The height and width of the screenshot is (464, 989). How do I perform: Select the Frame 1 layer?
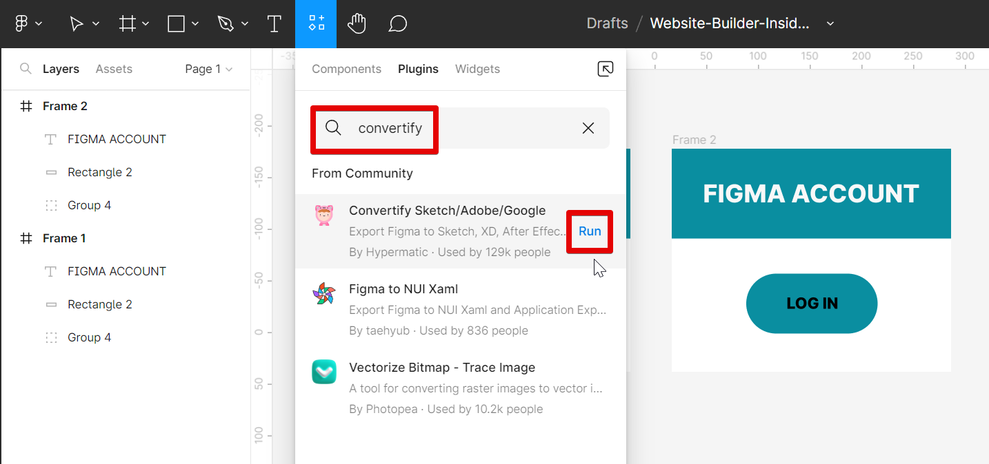click(x=64, y=238)
